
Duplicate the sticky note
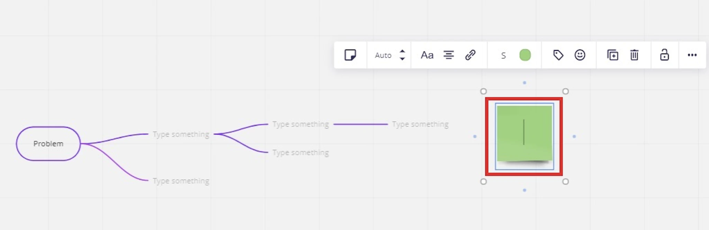point(612,55)
